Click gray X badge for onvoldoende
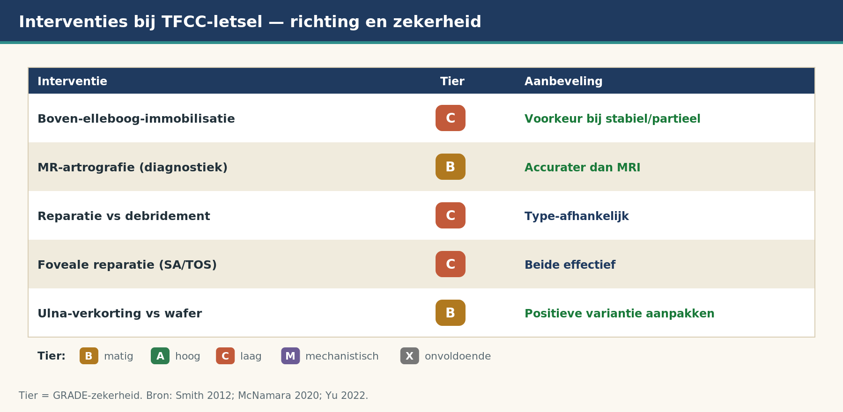Screen dimensions: 843x412 click(410, 356)
